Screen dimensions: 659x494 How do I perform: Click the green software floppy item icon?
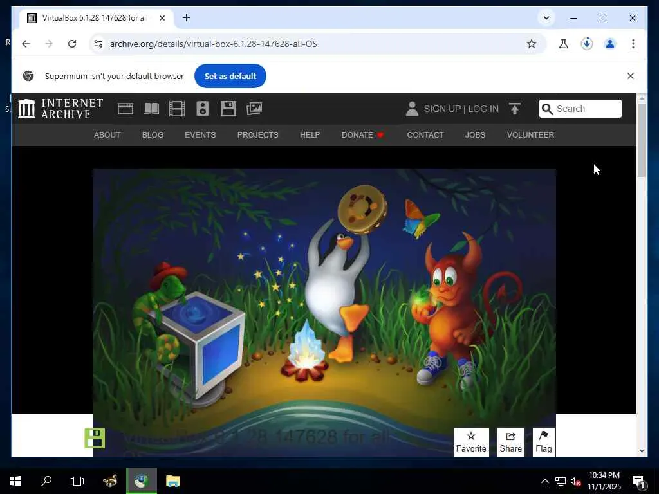(x=95, y=438)
